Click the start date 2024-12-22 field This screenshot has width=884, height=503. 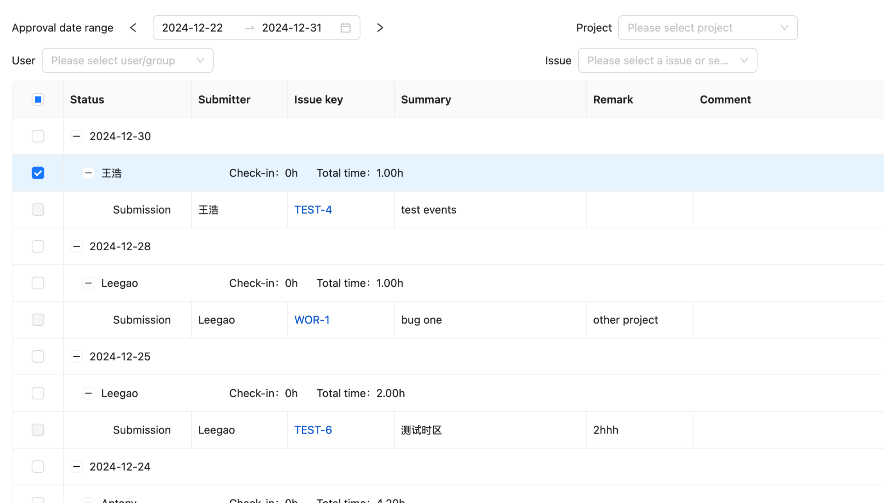pyautogui.click(x=192, y=28)
